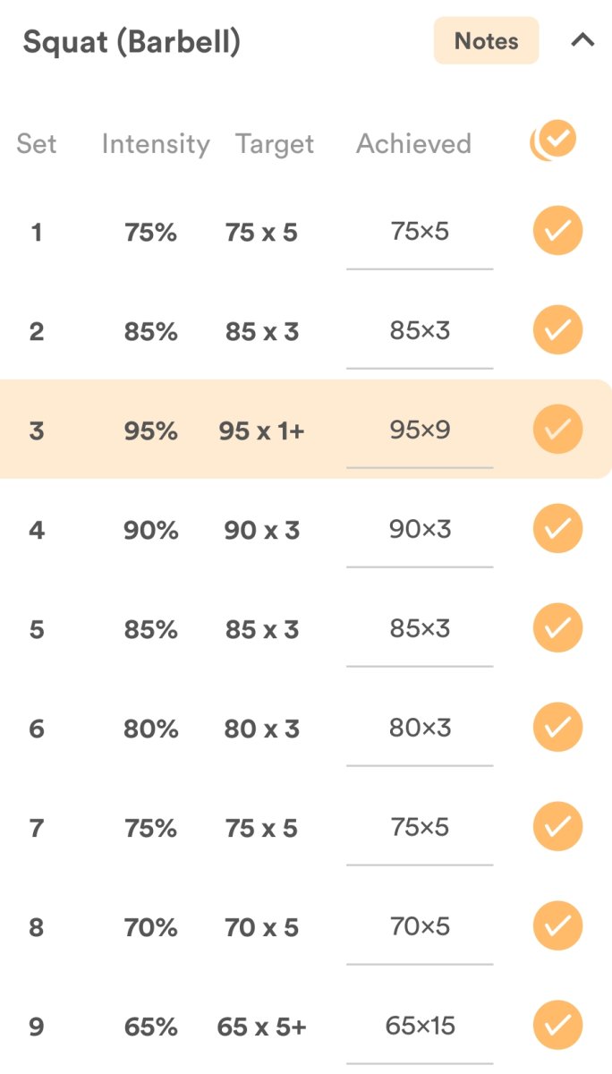
Task: Collapse the Squat (Barbell) exercise section
Action: 582,40
